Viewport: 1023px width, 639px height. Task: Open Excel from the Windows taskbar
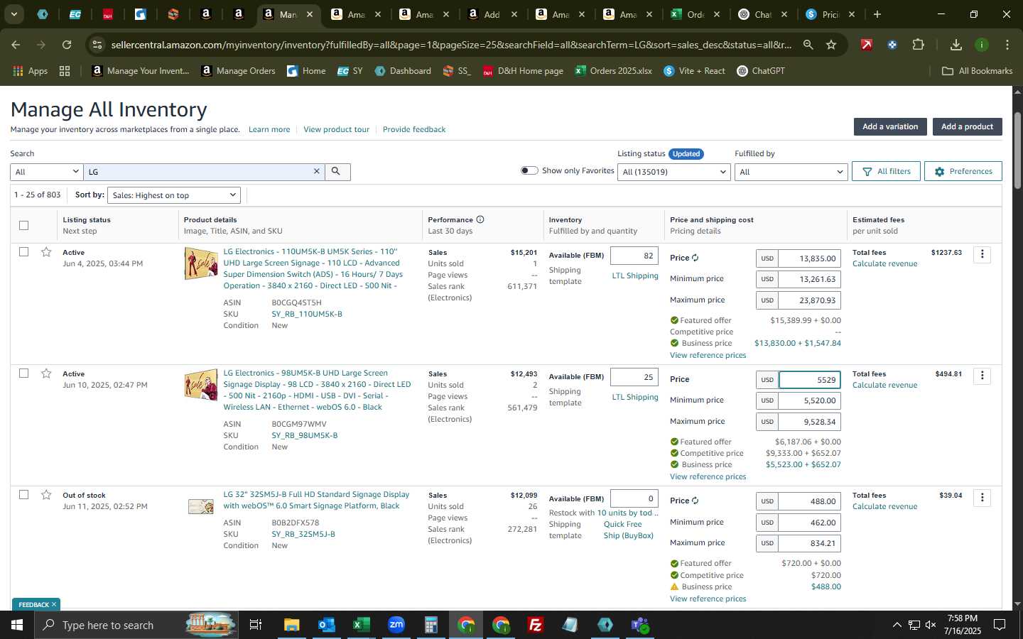pos(361,625)
